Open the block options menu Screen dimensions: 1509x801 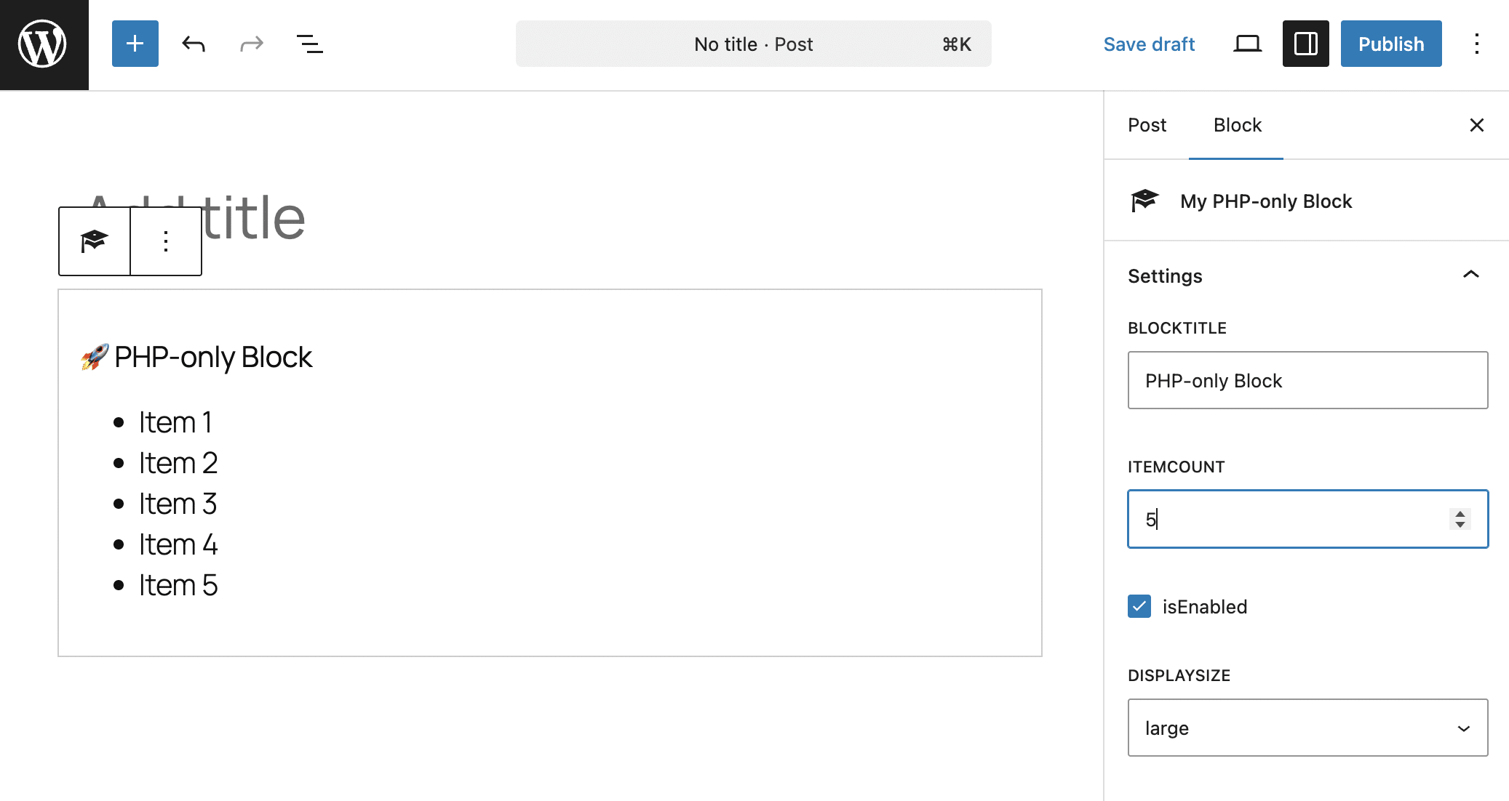pos(165,241)
